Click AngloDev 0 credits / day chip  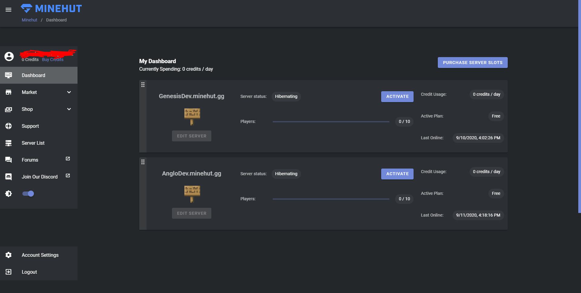click(487, 172)
